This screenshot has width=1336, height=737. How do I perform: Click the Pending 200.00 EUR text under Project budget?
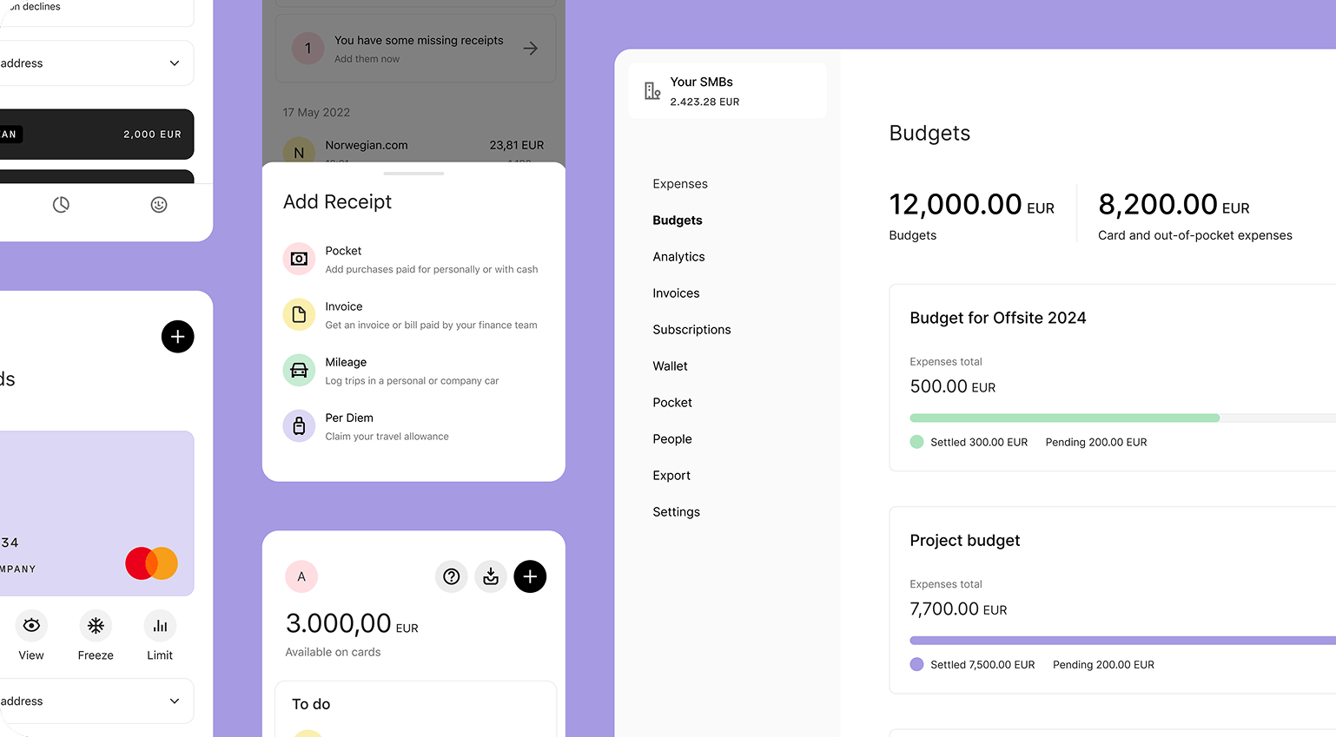point(1103,664)
